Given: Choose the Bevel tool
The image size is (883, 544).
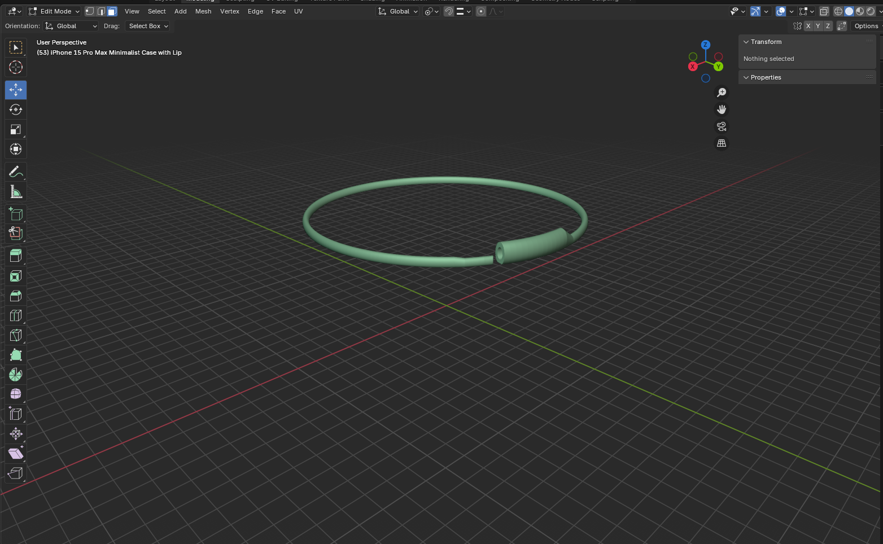Looking at the screenshot, I should pyautogui.click(x=16, y=296).
